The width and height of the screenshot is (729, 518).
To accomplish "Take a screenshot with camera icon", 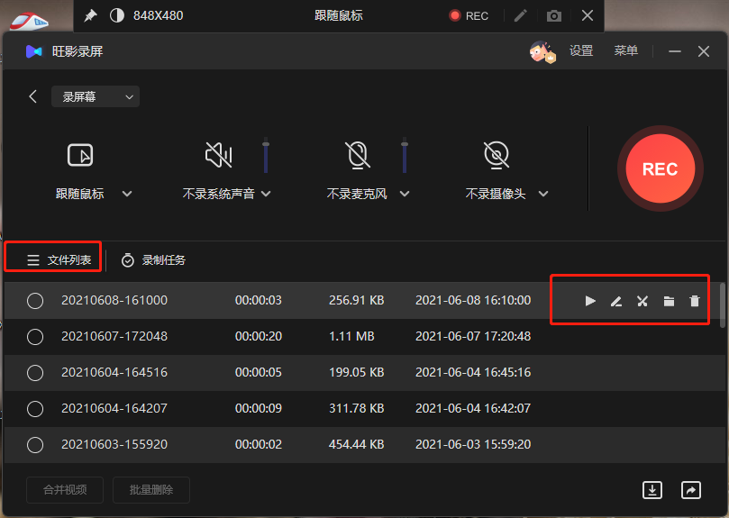I will (x=553, y=16).
